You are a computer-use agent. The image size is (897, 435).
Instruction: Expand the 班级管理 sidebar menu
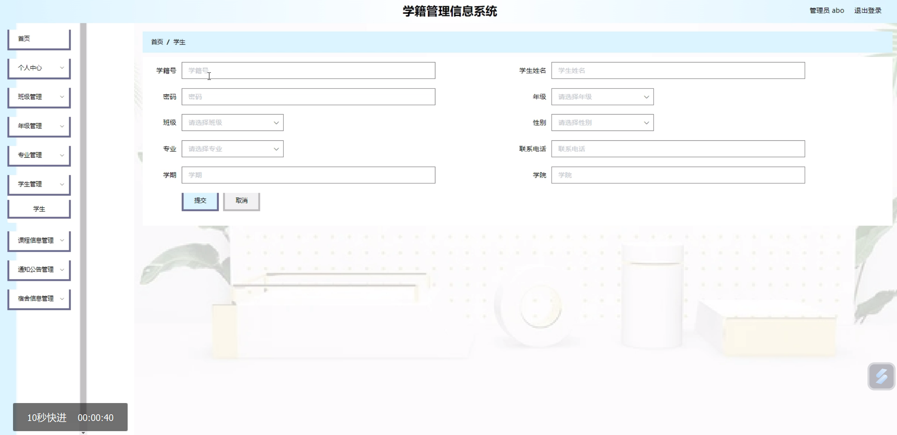pyautogui.click(x=39, y=97)
